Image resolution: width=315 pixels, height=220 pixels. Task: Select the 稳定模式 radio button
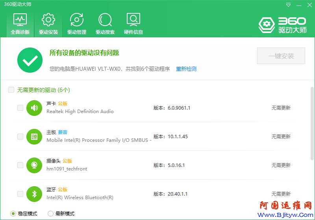pyautogui.click(x=13, y=214)
